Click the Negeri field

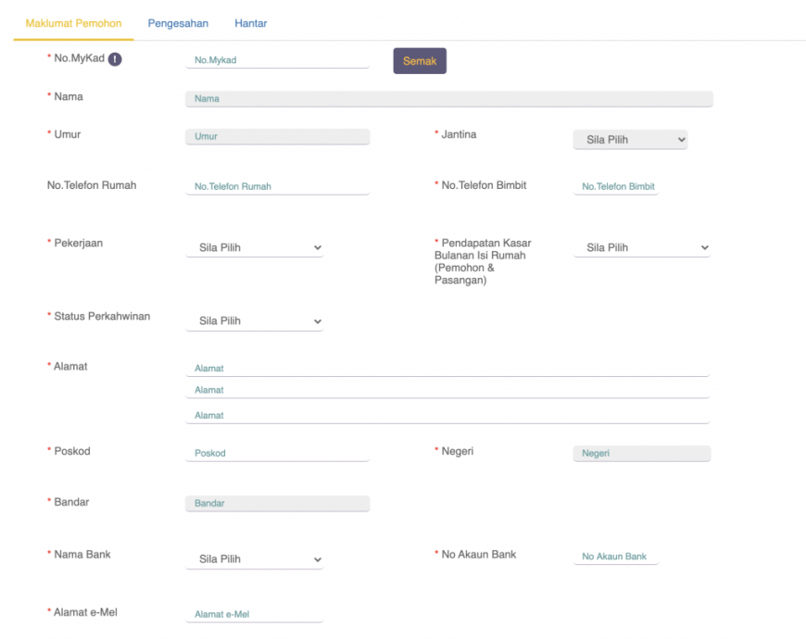(641, 453)
